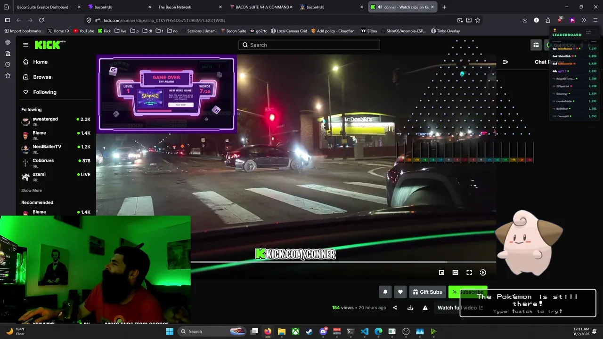Launch Steam from taskbar
The image size is (603, 339).
point(309,331)
